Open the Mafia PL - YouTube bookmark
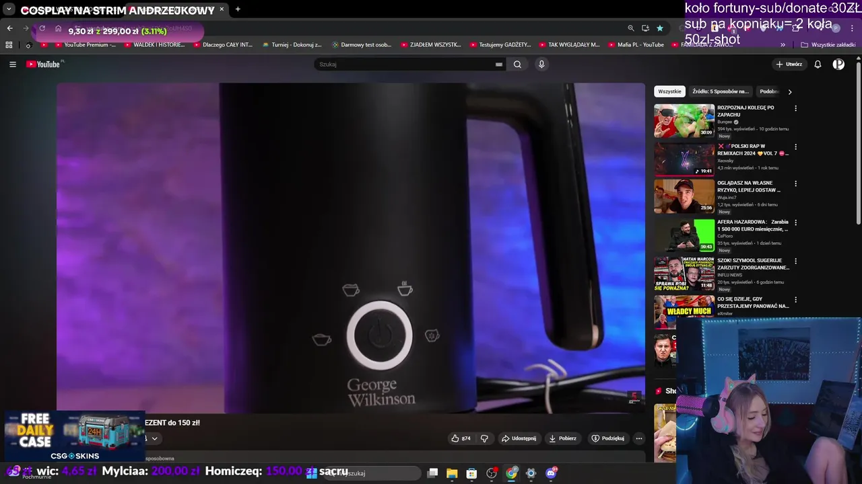 635,45
